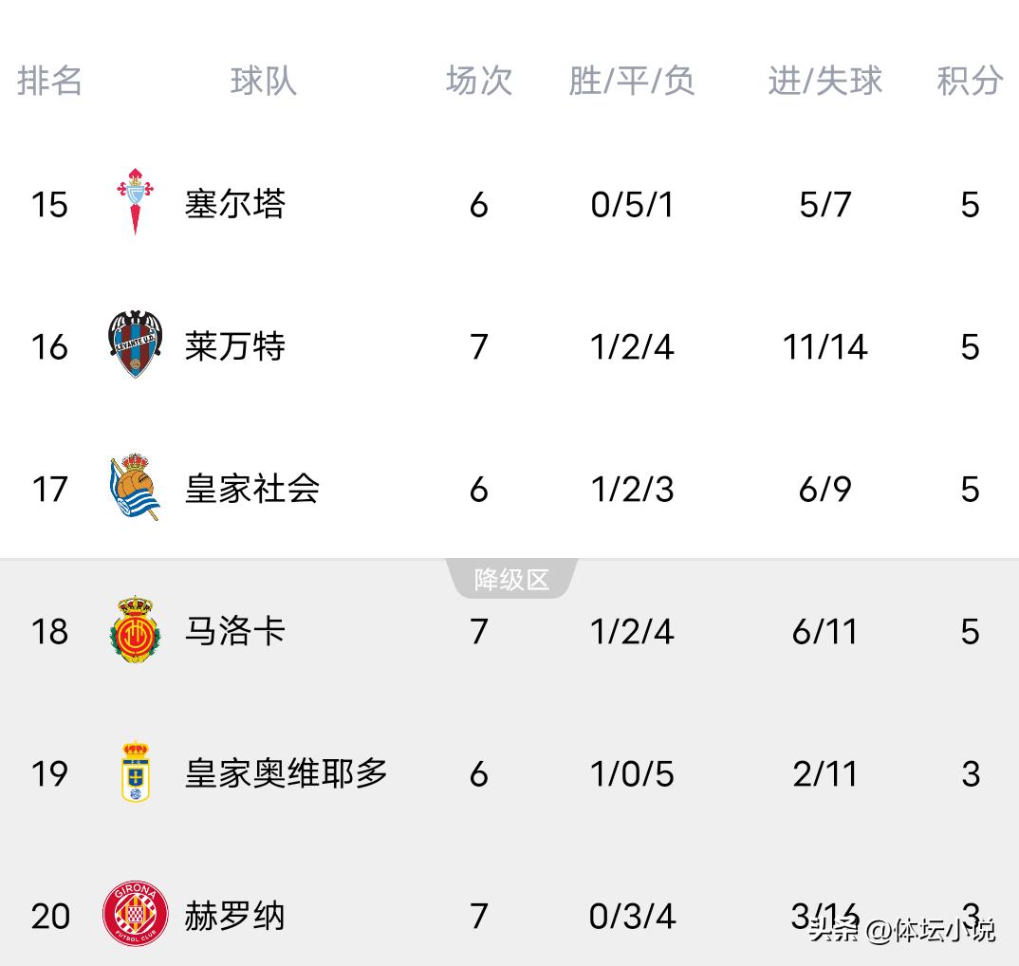Tap the 场次 column header

[x=479, y=82]
